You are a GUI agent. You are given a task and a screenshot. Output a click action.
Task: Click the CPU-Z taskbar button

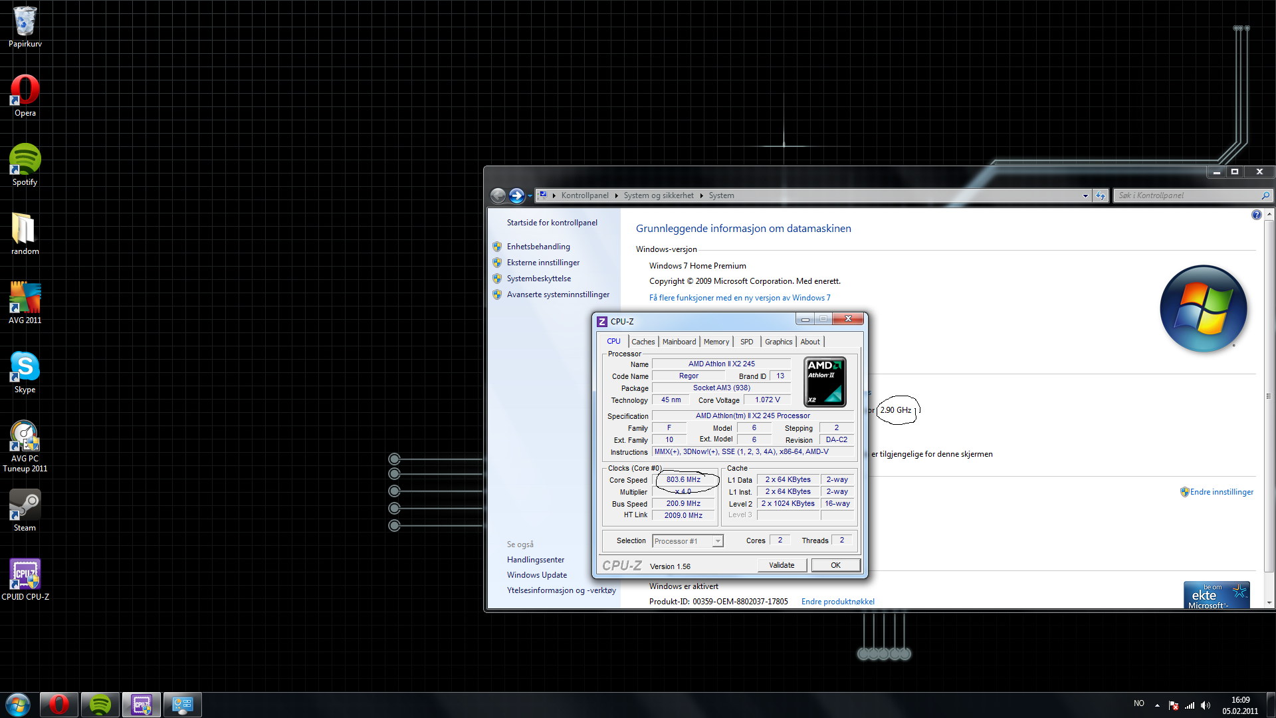[142, 705]
